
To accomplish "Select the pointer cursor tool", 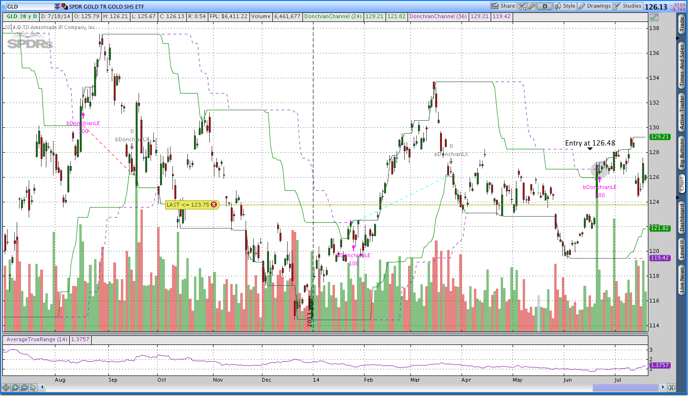I will (x=34, y=387).
